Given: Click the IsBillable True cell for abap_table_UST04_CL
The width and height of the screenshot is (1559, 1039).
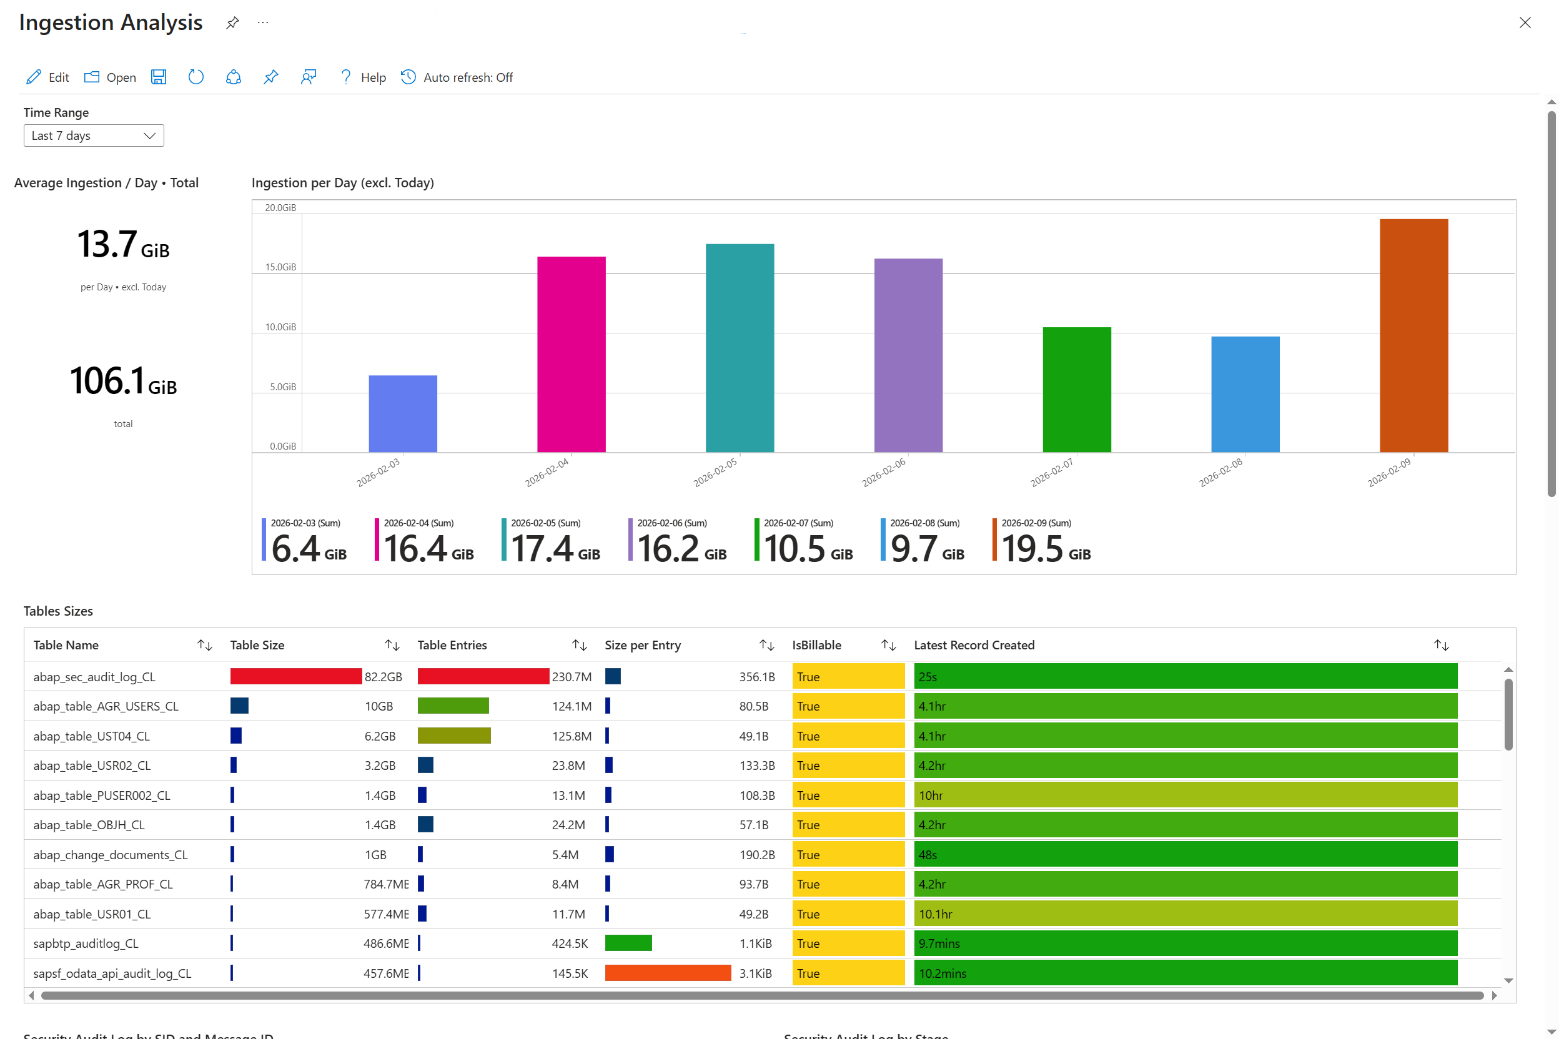Looking at the screenshot, I should pos(848,736).
